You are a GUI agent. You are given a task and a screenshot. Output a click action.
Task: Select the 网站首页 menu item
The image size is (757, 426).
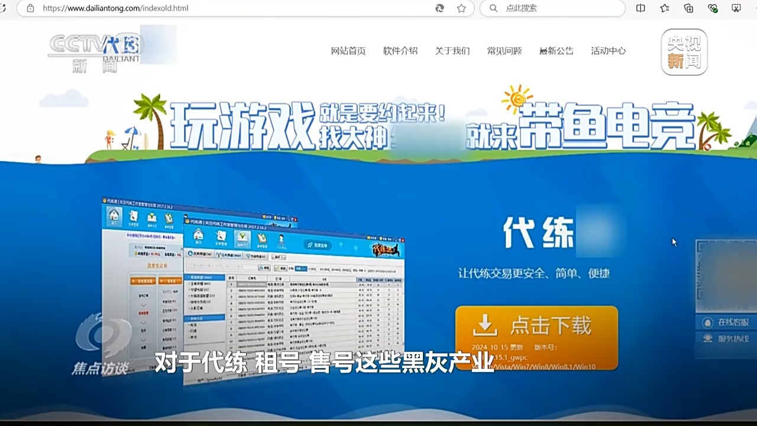(x=348, y=51)
